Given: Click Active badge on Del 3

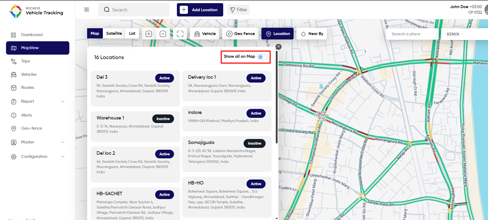Looking at the screenshot, I should tap(165, 78).
